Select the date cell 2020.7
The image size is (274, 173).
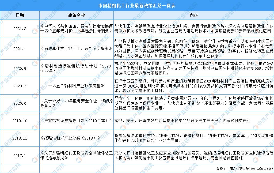19,85
